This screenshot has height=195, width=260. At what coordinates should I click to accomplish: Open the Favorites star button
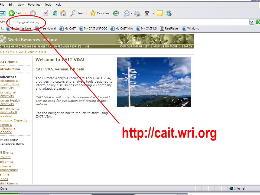[99, 13]
